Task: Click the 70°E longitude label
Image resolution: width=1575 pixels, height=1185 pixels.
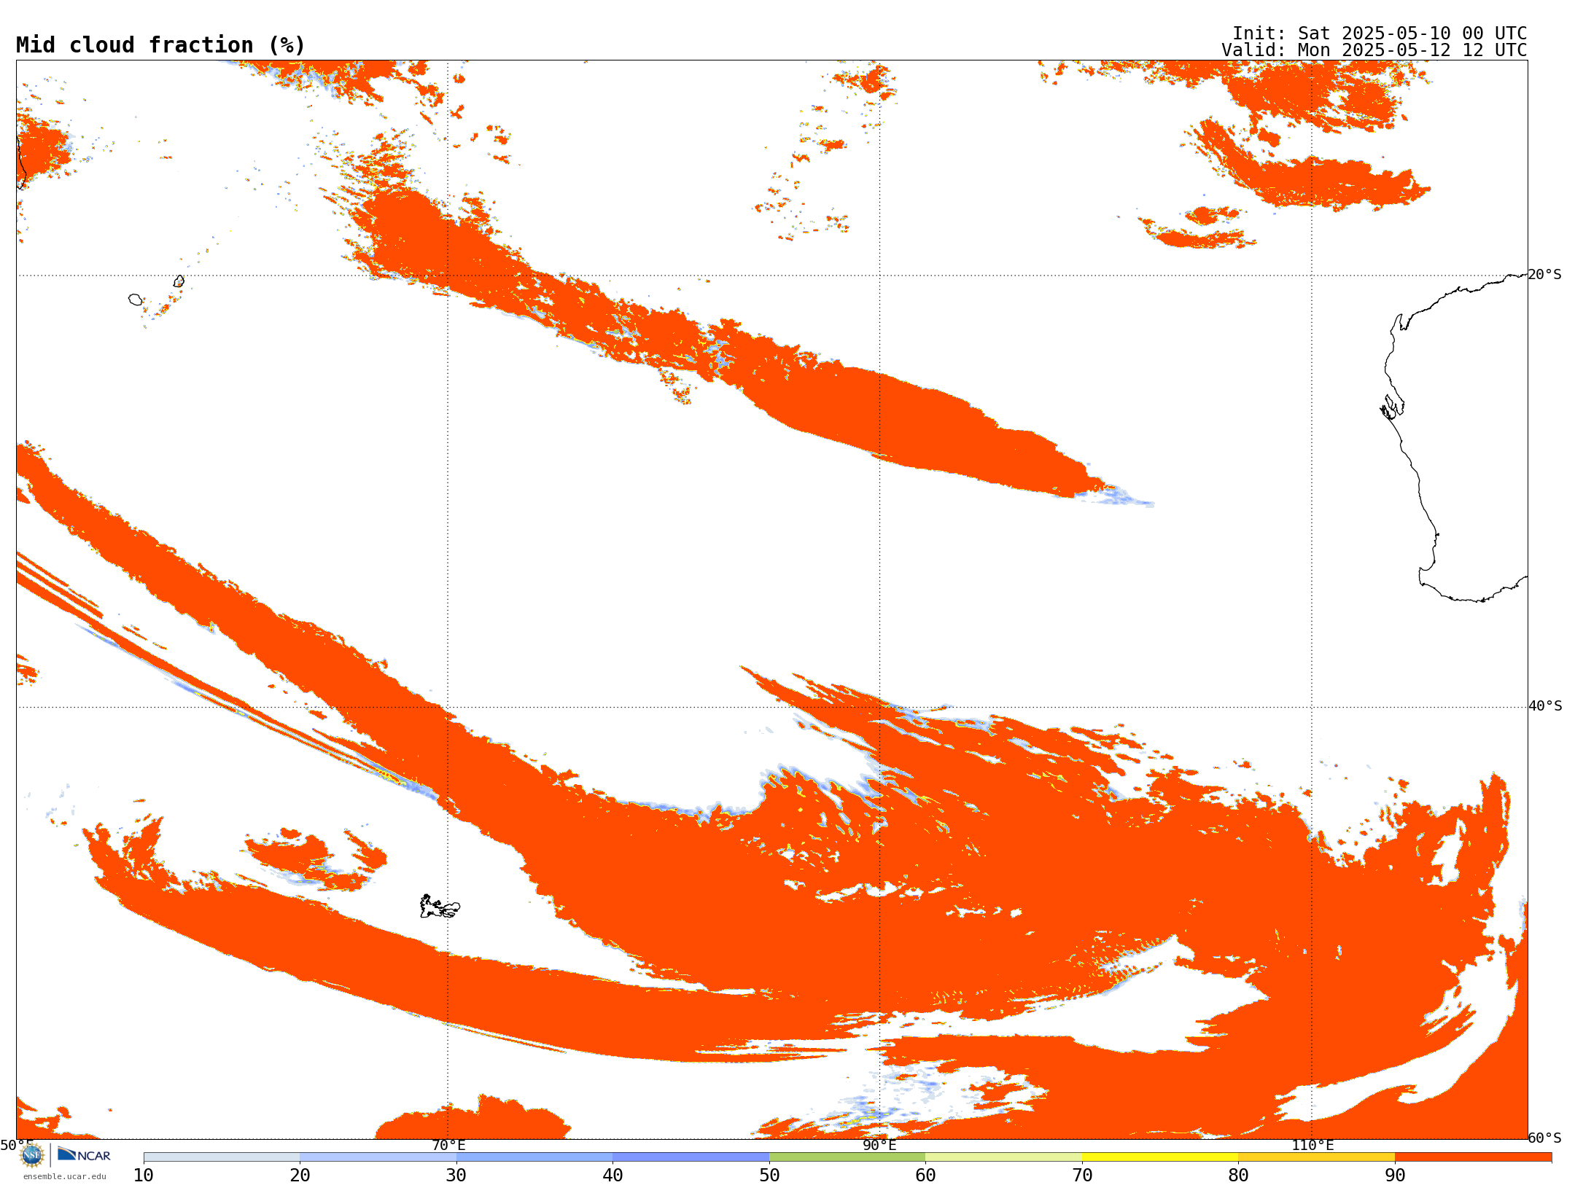Action: [448, 1146]
